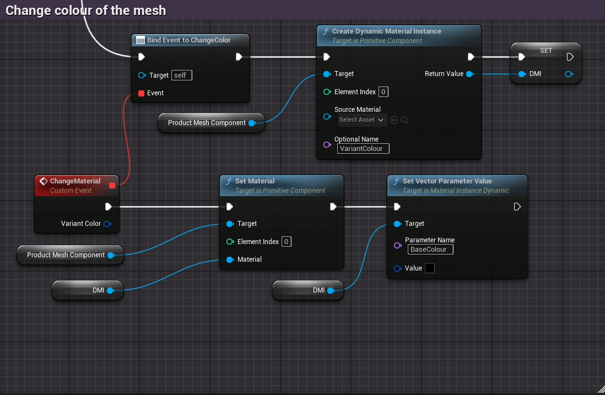
Task: Select the comment title Change colour of the mesh
Action: pyautogui.click(x=85, y=10)
